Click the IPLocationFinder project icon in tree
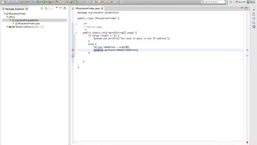The height and width of the screenshot is (145, 257). click(7, 14)
